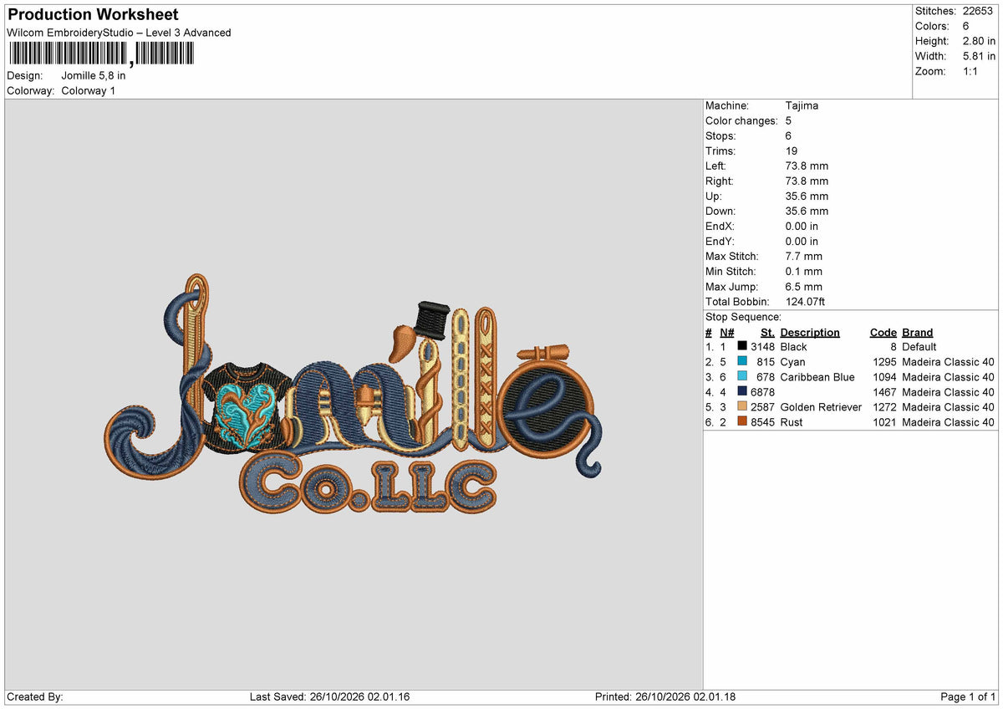Click the 'Black' description in stop row 1
1003x709 pixels.
(793, 346)
